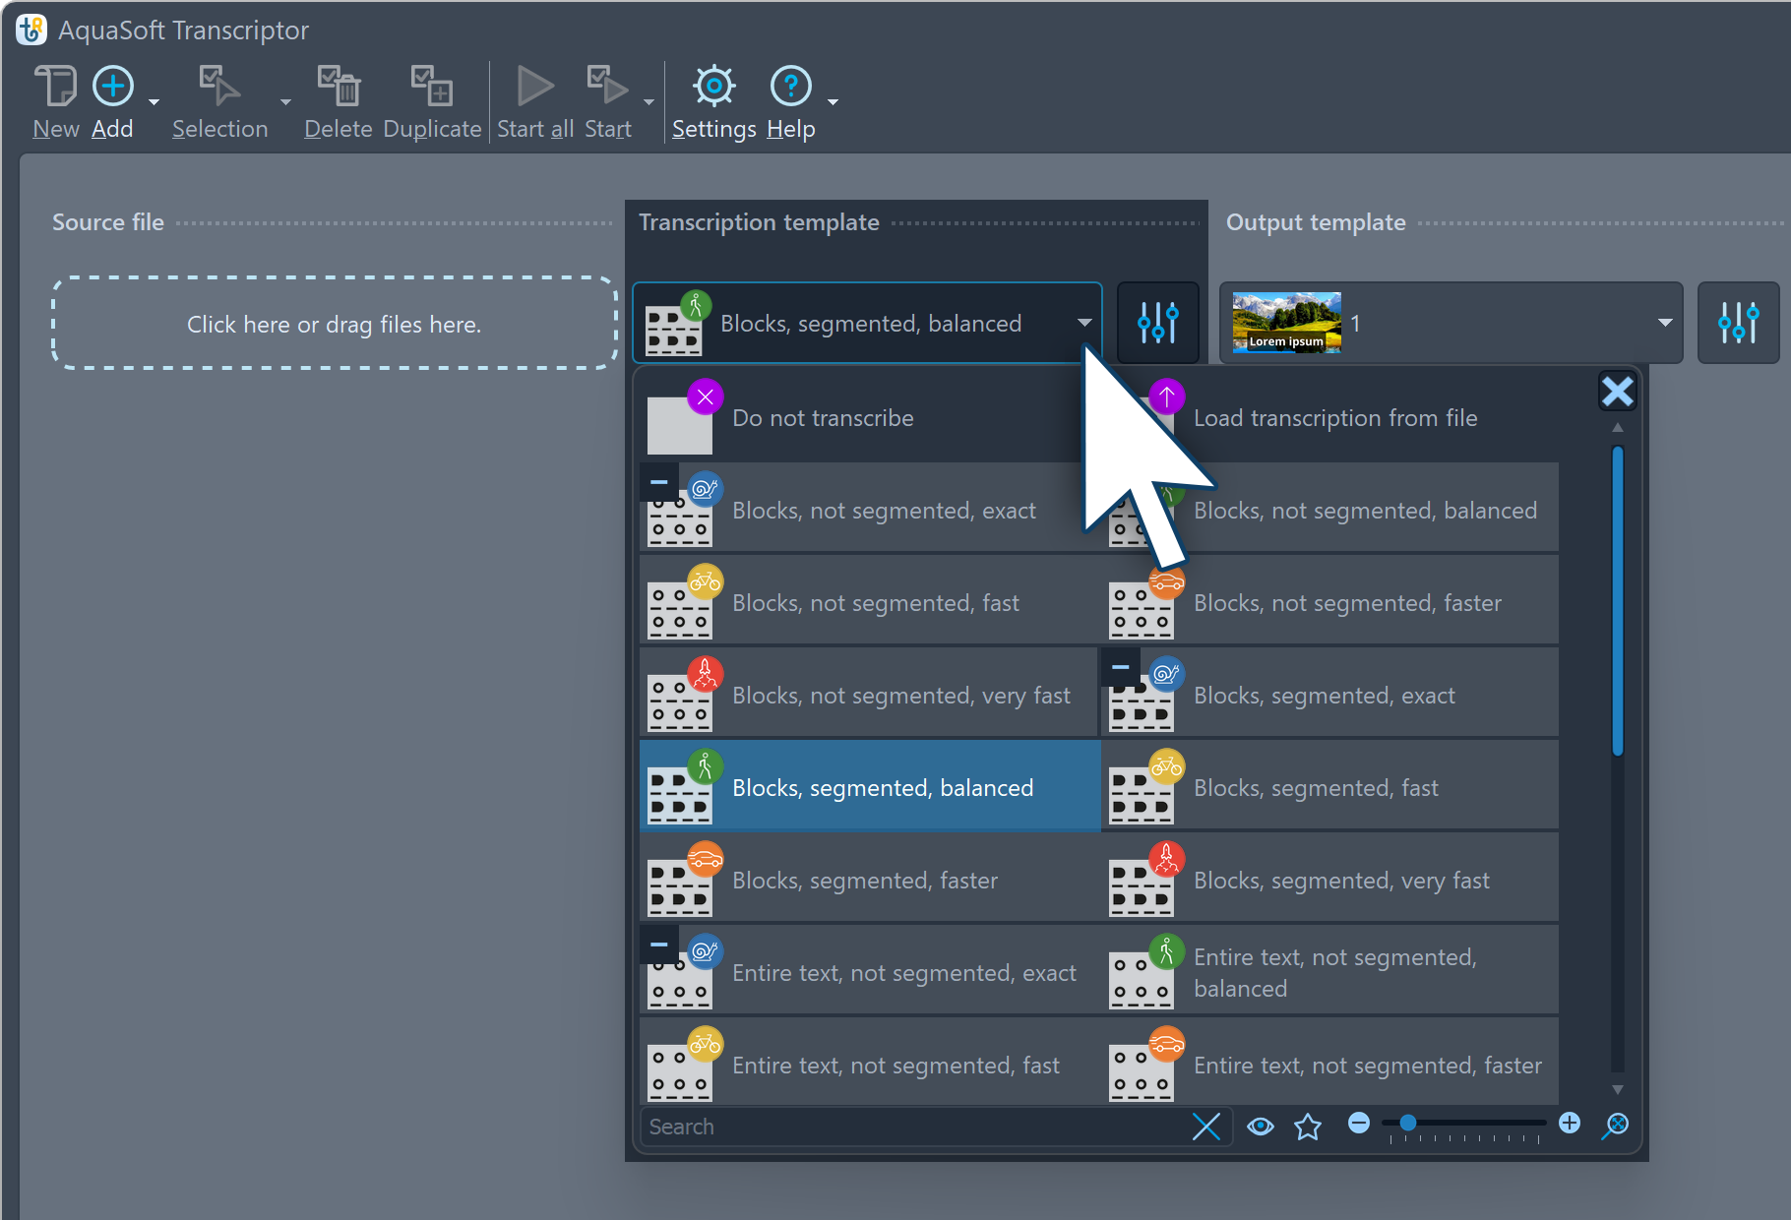Click the Delete toolbar icon
The image size is (1791, 1220).
coord(339,87)
